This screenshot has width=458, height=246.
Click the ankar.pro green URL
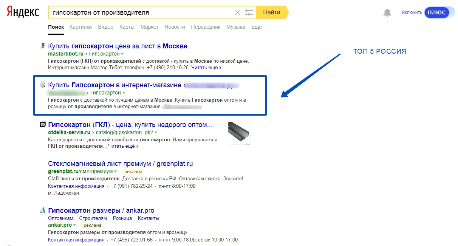pos(60,225)
